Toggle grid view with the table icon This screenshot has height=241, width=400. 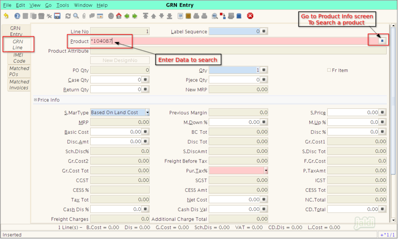pyautogui.click(x=100, y=16)
